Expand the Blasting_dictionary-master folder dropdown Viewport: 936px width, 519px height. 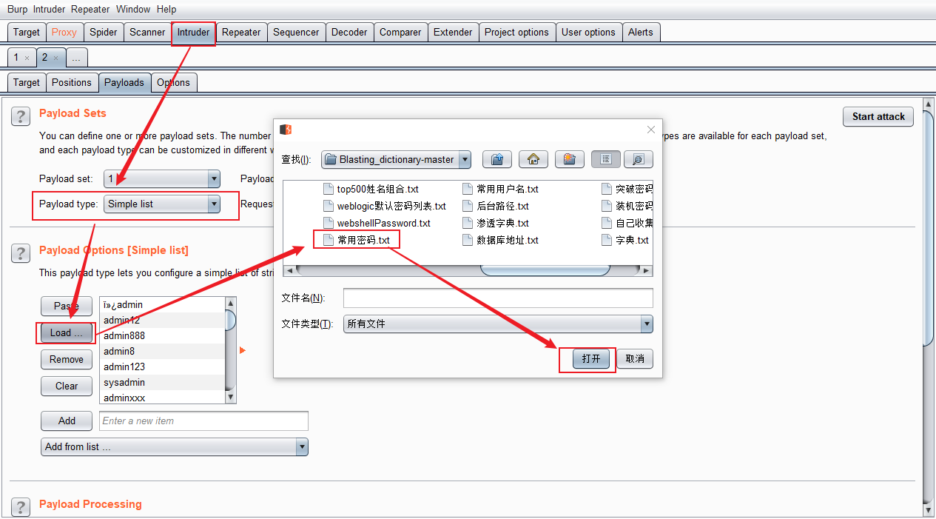tap(465, 159)
